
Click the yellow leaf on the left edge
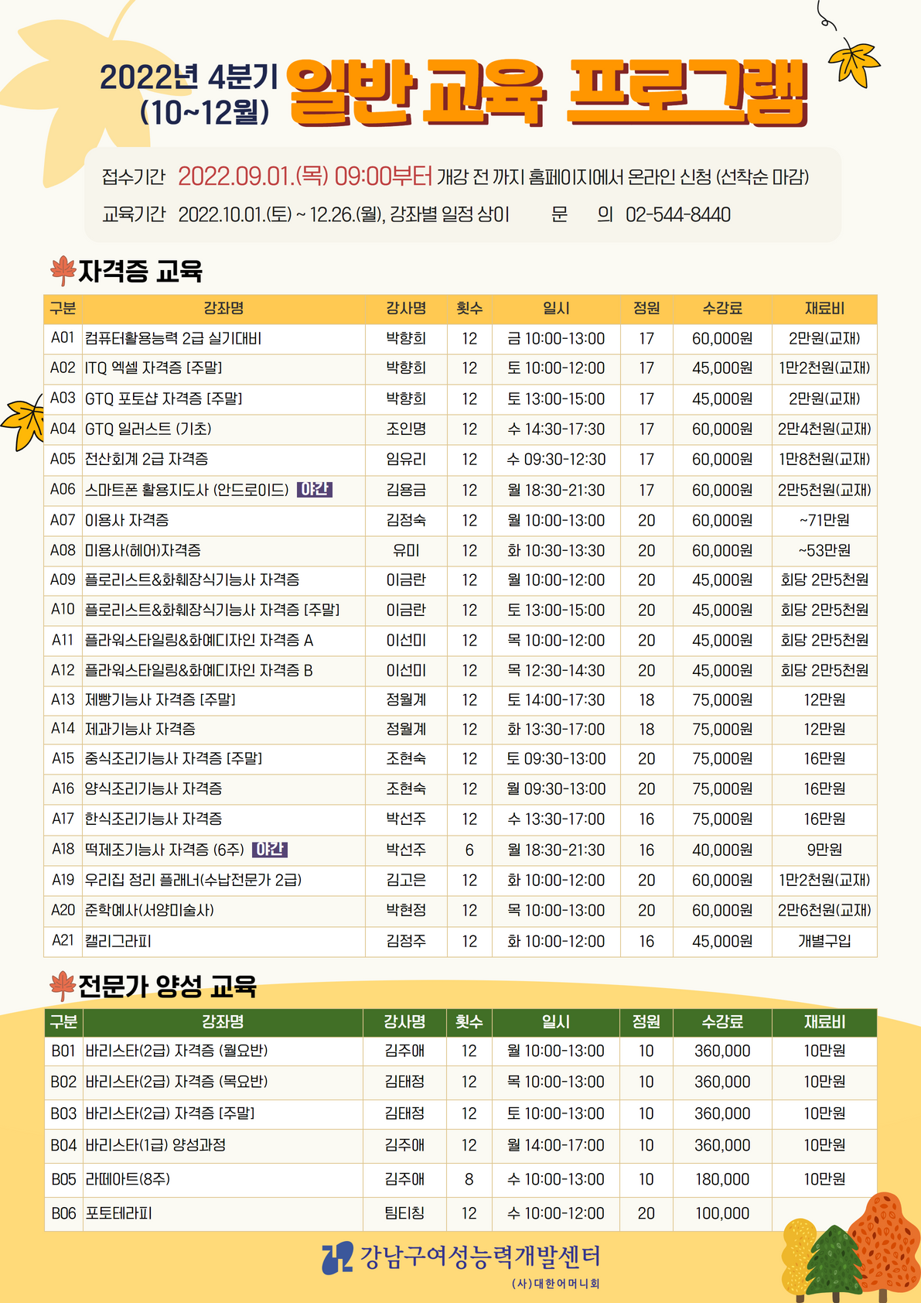[x=23, y=422]
